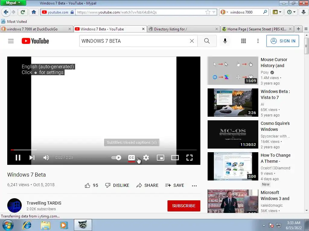Switch to miniplayer mode
Image resolution: width=309 pixels, height=231 pixels.
point(161,158)
